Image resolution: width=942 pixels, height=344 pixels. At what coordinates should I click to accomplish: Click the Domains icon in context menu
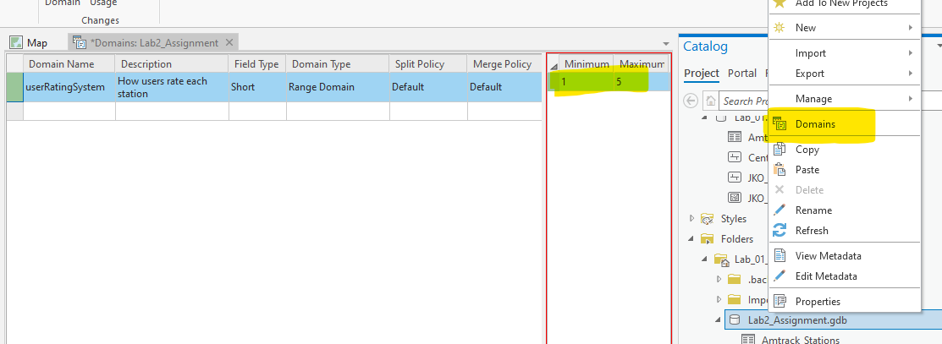coord(779,124)
